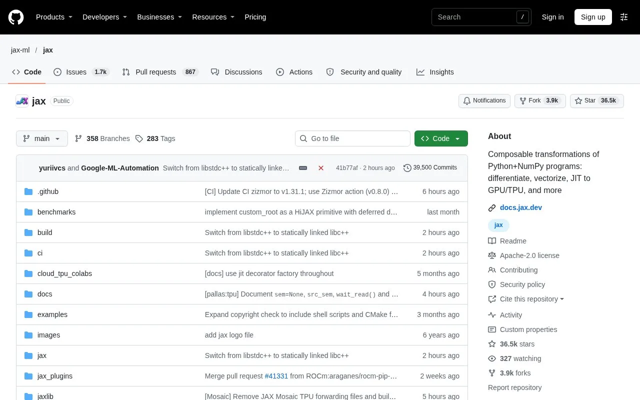The height and width of the screenshot is (400, 640).
Task: Expand the Resources menu
Action: coord(213,17)
